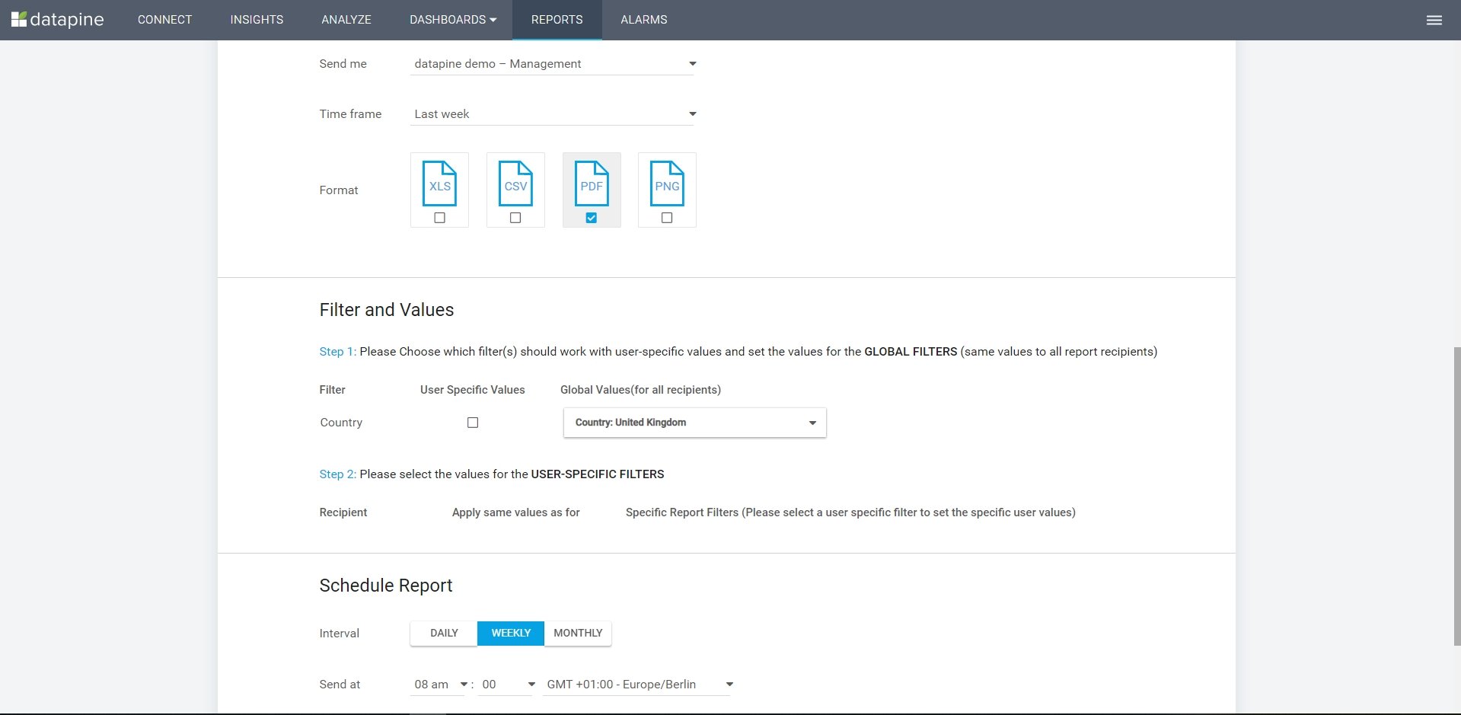The width and height of the screenshot is (1461, 715).
Task: Go to the ALARMS tab
Action: tap(643, 20)
